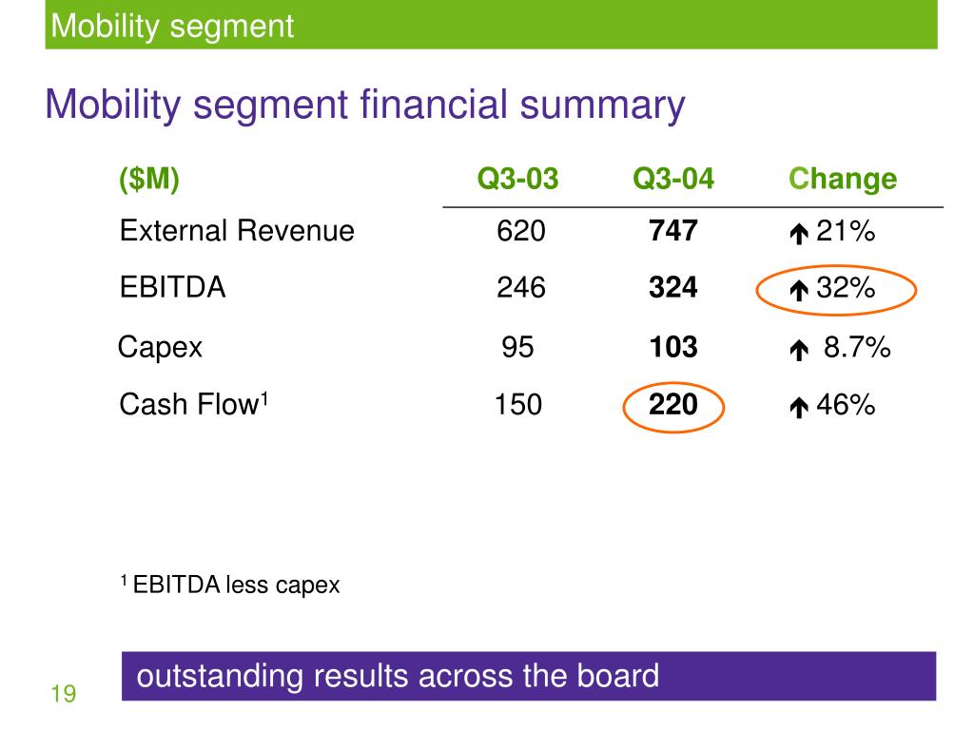974x730 pixels.
Task: Click the up arrow beside 21%
Action: click(799, 234)
